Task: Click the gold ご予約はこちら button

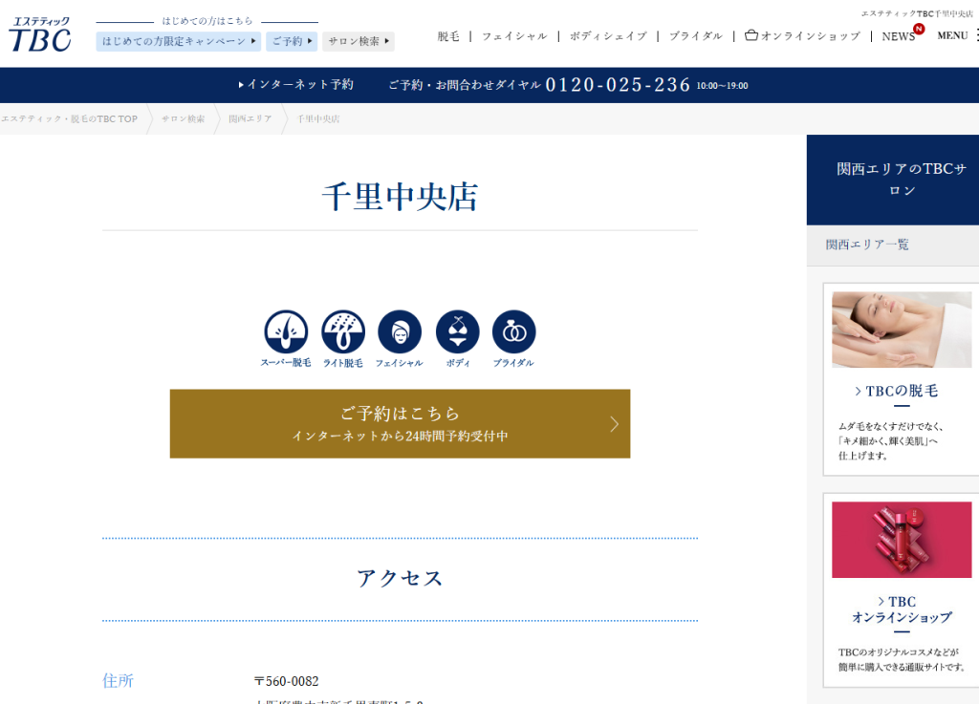Action: 400,423
